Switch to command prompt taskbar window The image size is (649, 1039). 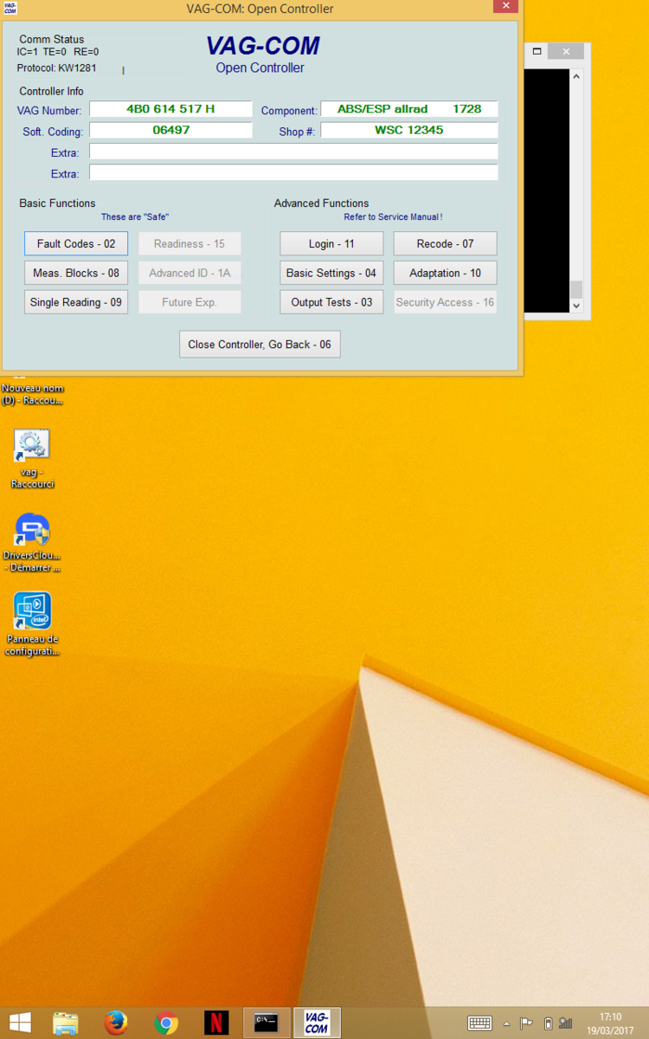point(267,1023)
